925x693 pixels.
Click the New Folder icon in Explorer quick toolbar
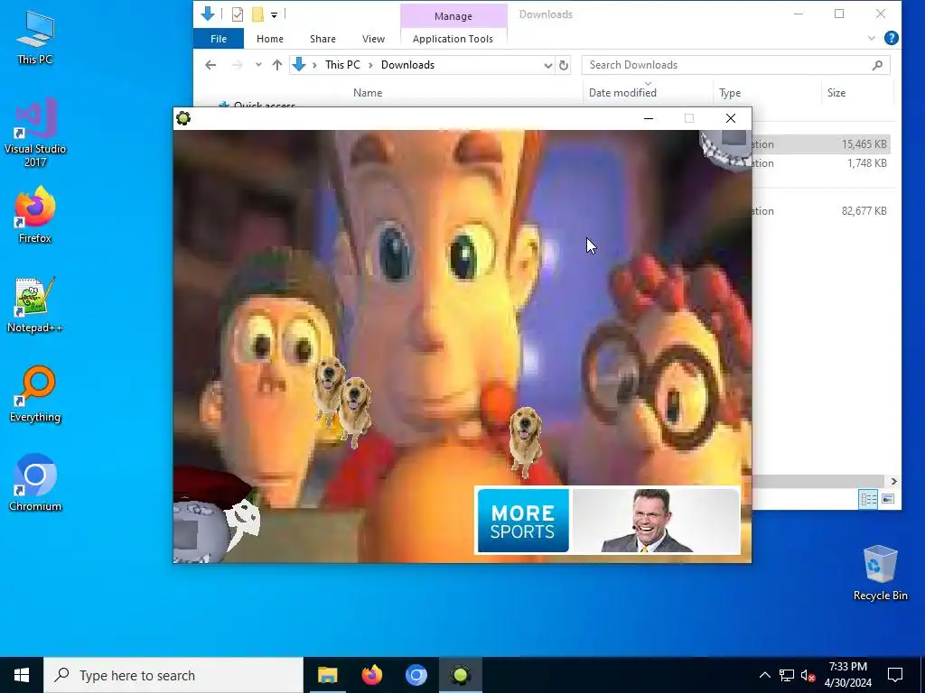[x=257, y=14]
